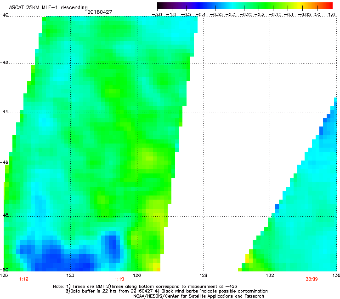The image size is (340, 299).
Task: Select the "0.0" color scale label
Action: pos(317,15)
